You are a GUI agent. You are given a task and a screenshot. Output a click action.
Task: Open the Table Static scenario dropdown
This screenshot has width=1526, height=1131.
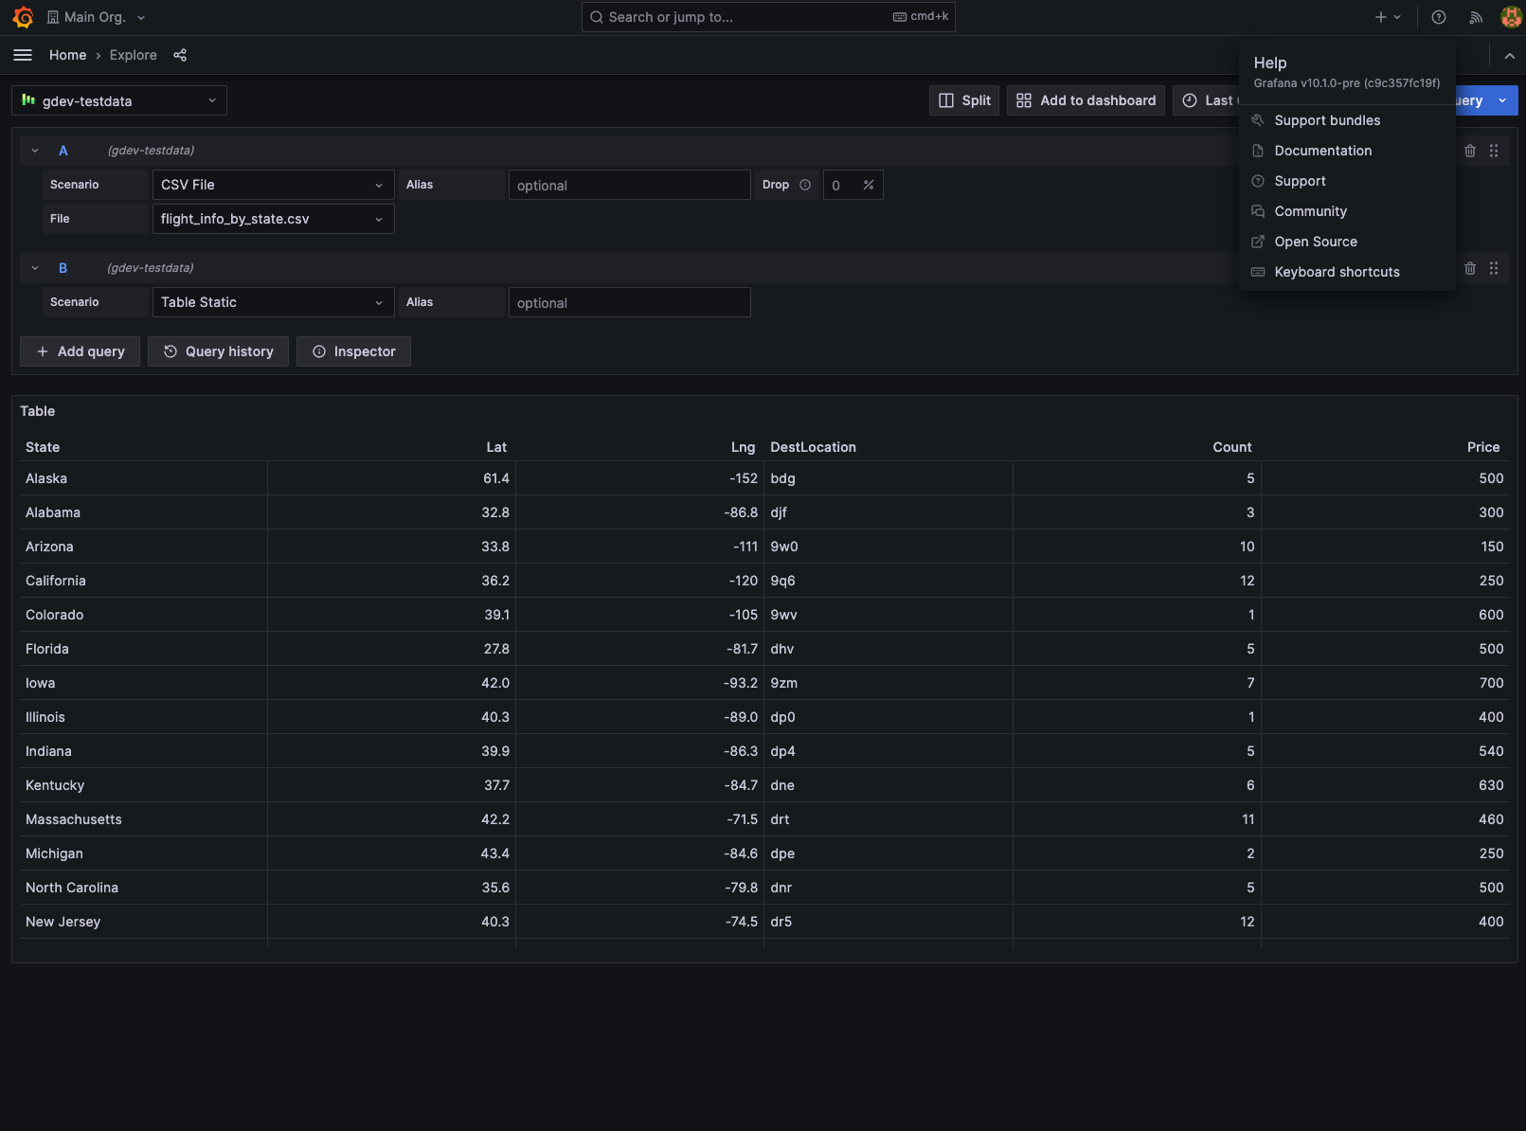point(272,301)
